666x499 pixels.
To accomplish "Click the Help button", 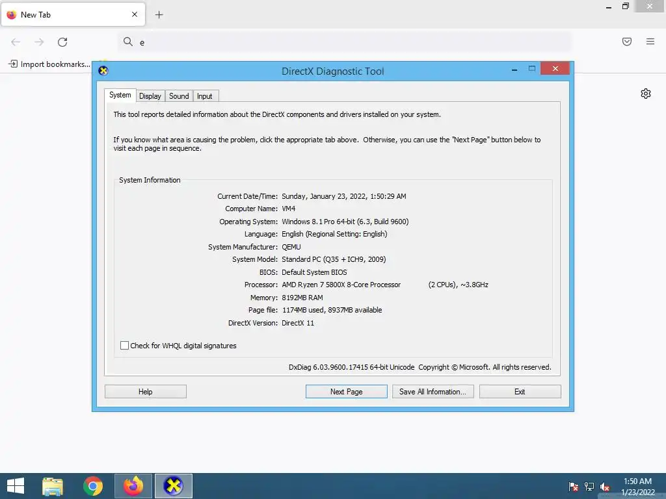I will [145, 392].
